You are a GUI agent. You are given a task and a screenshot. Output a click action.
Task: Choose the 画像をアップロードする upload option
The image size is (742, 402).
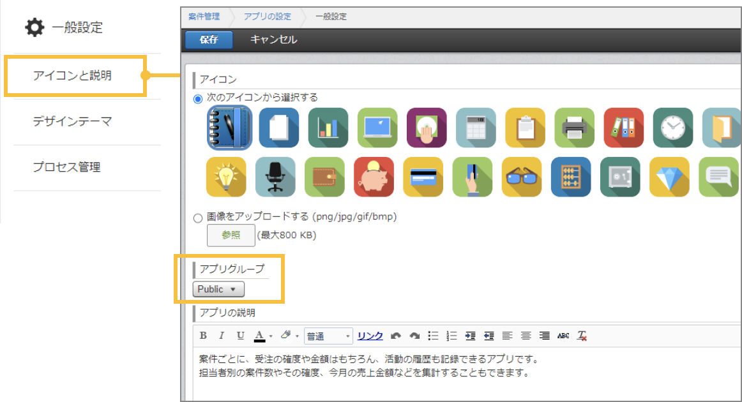pyautogui.click(x=198, y=217)
